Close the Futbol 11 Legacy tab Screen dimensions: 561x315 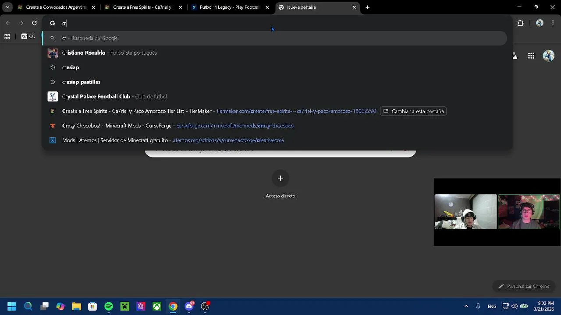click(x=267, y=7)
